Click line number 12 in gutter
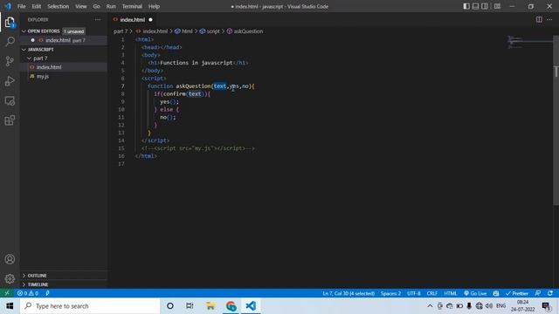This screenshot has height=314, width=559. tap(121, 125)
